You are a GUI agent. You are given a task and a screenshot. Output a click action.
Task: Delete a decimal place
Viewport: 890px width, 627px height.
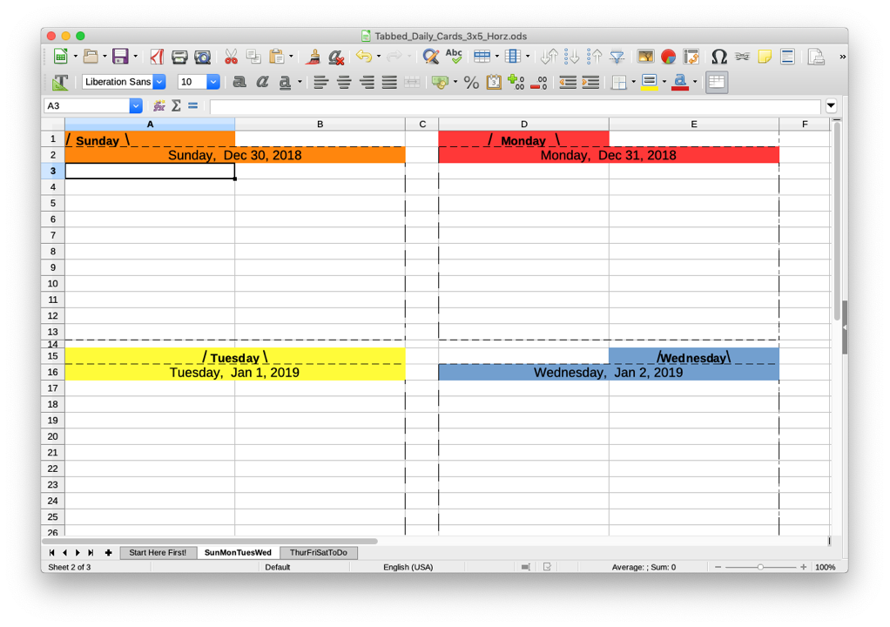point(539,82)
